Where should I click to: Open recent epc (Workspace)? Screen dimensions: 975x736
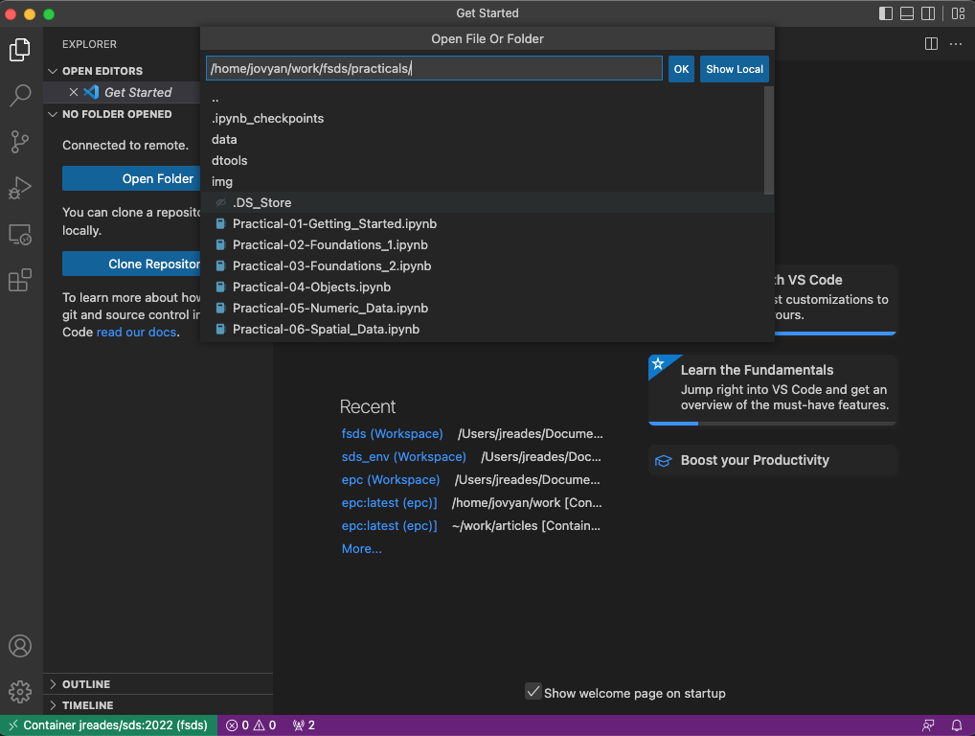point(391,480)
